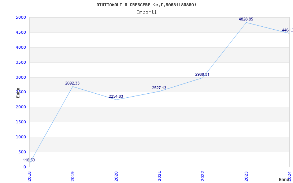Viewport: 293px width, 183px height.
Task: Click the 3500 y-axis value
Action: [x=21, y=62]
